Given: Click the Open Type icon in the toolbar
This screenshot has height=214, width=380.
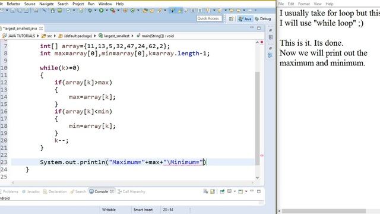Looking at the screenshot, I should coord(145,11).
